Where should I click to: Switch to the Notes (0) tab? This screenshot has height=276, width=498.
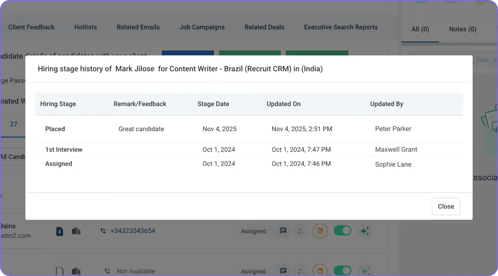pos(462,29)
